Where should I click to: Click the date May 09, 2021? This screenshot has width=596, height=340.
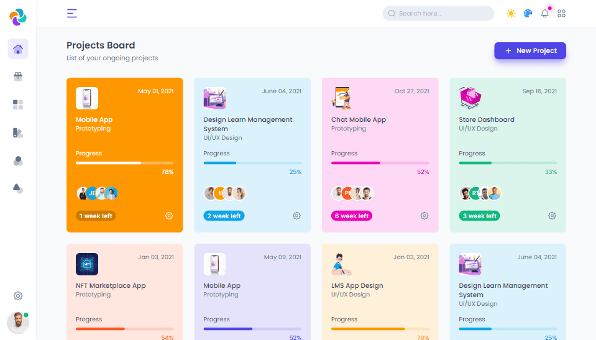(282, 257)
